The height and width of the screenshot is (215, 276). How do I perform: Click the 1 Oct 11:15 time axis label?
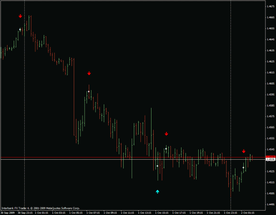point(128,213)
